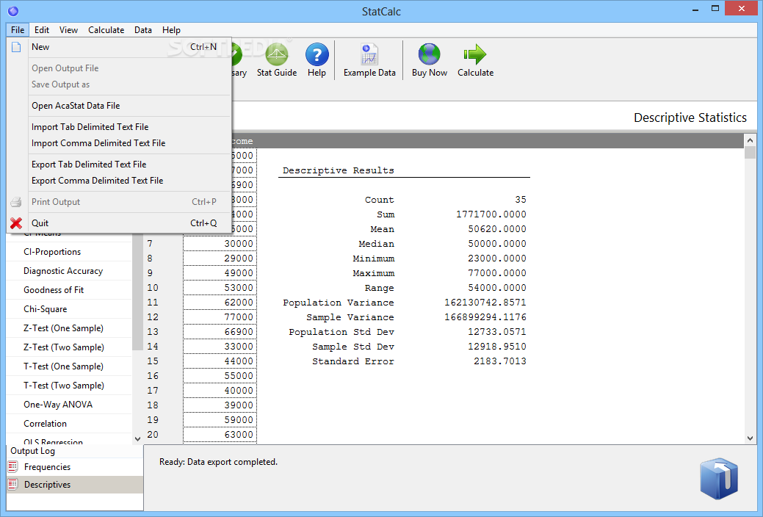Click the Output Log label
Screen dimensions: 763x517
[x=32, y=451]
